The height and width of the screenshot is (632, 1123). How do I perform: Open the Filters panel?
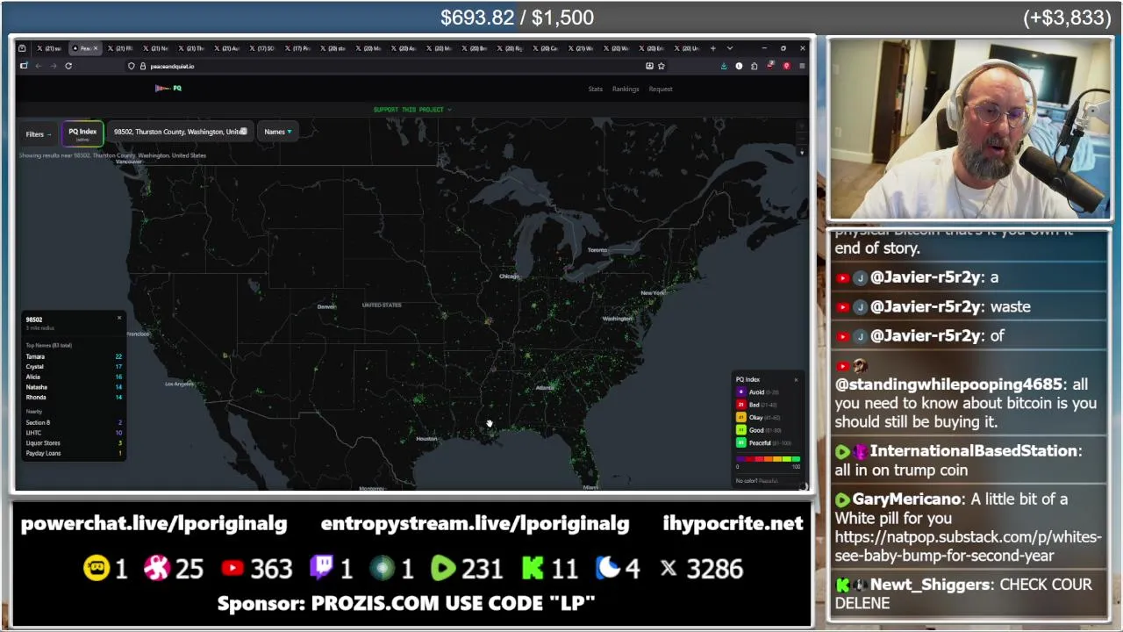click(x=38, y=134)
